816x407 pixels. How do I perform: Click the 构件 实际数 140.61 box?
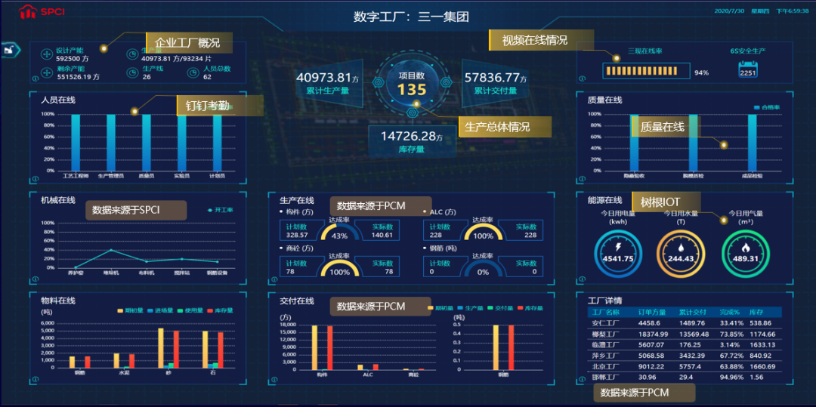point(379,231)
